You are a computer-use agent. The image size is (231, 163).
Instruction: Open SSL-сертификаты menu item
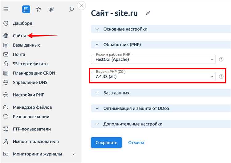tap(30, 64)
